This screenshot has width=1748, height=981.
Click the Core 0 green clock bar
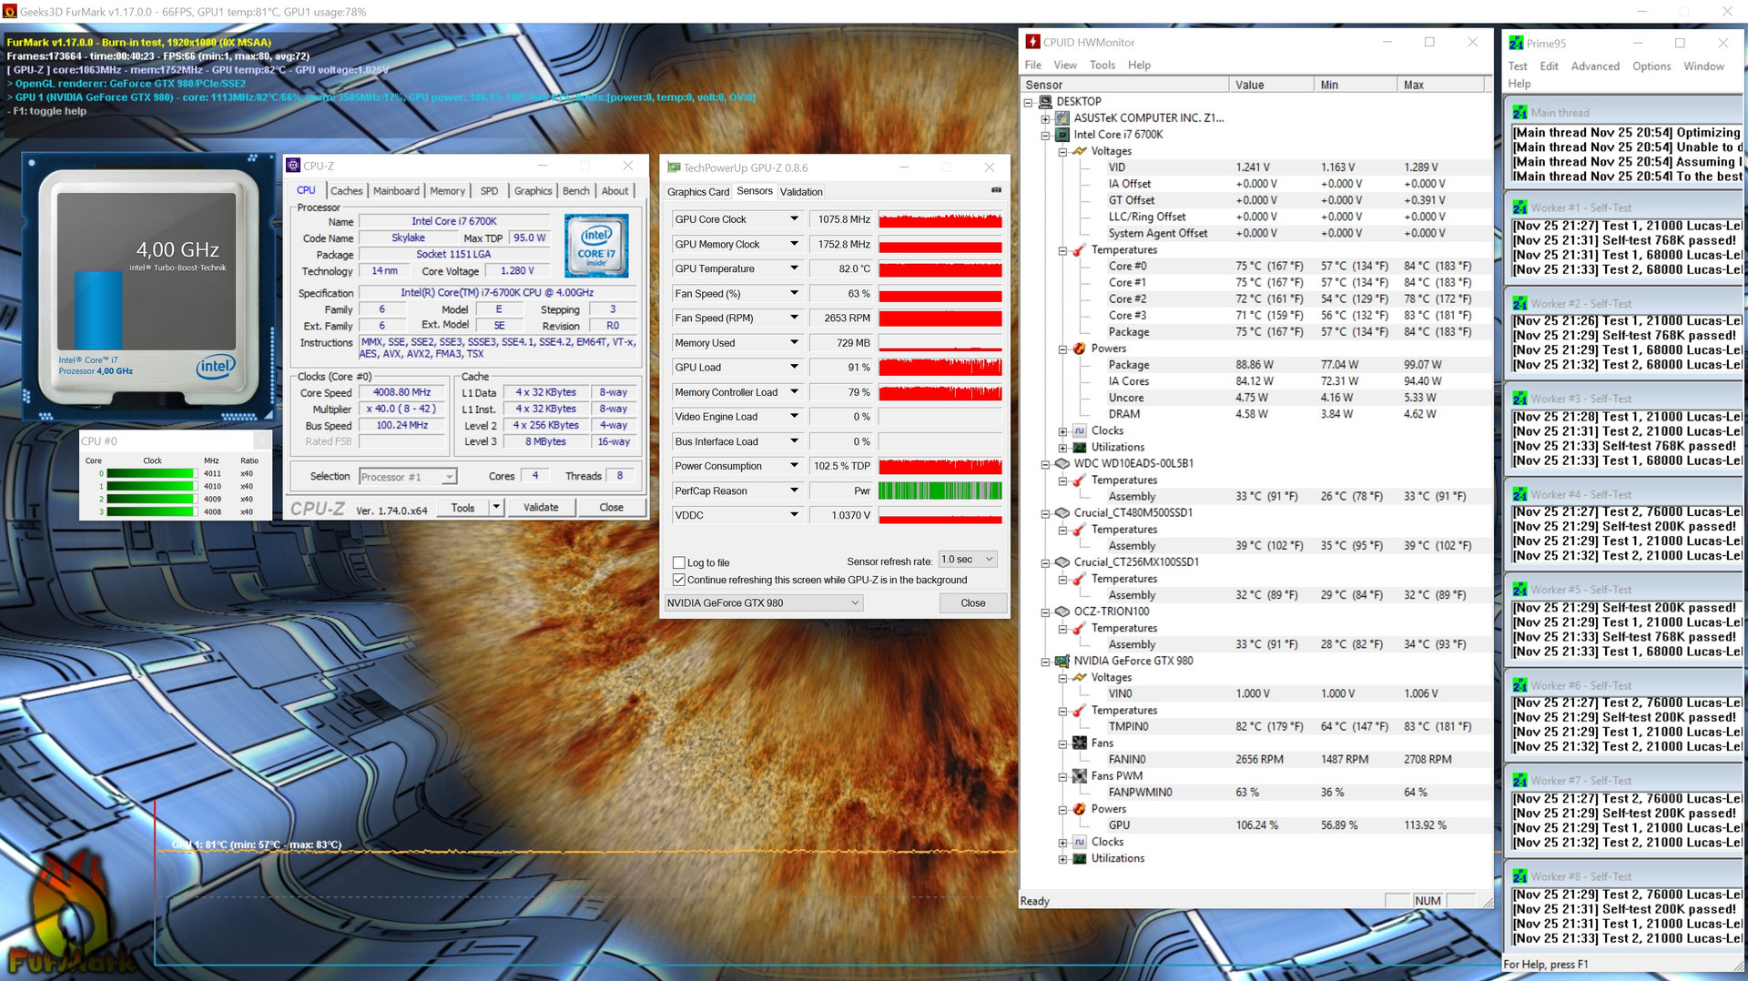pos(151,473)
